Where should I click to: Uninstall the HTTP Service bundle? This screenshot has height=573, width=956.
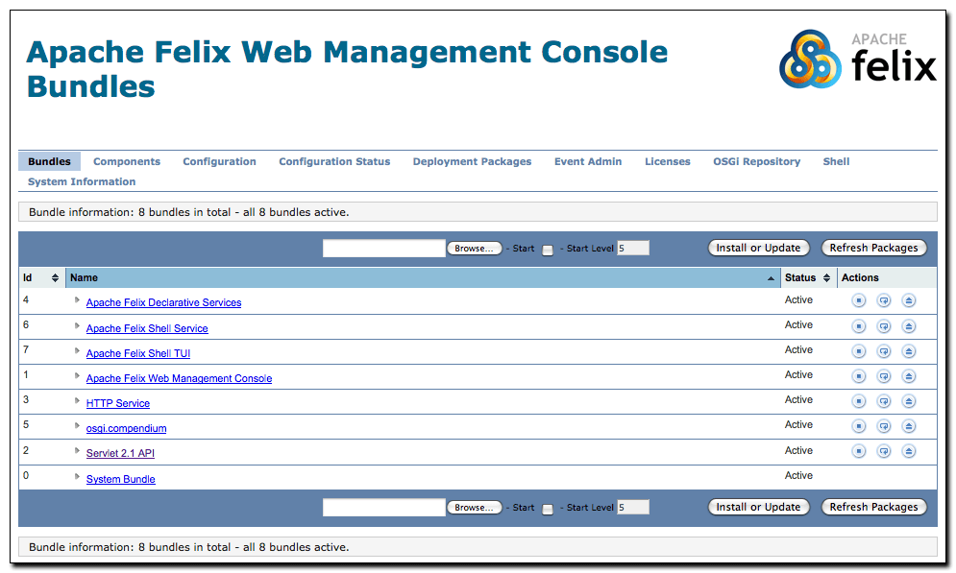pyautogui.click(x=909, y=401)
